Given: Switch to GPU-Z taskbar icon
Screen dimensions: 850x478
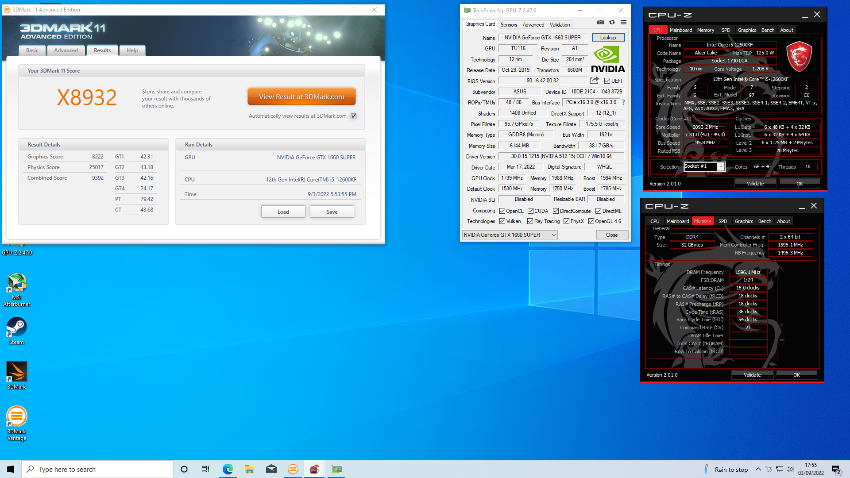Looking at the screenshot, I should click(337, 469).
